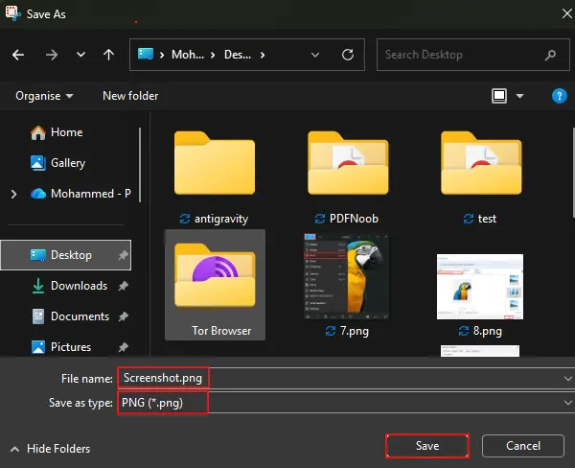Open Gallery in sidebar
This screenshot has width=575, height=468.
(x=57, y=163)
